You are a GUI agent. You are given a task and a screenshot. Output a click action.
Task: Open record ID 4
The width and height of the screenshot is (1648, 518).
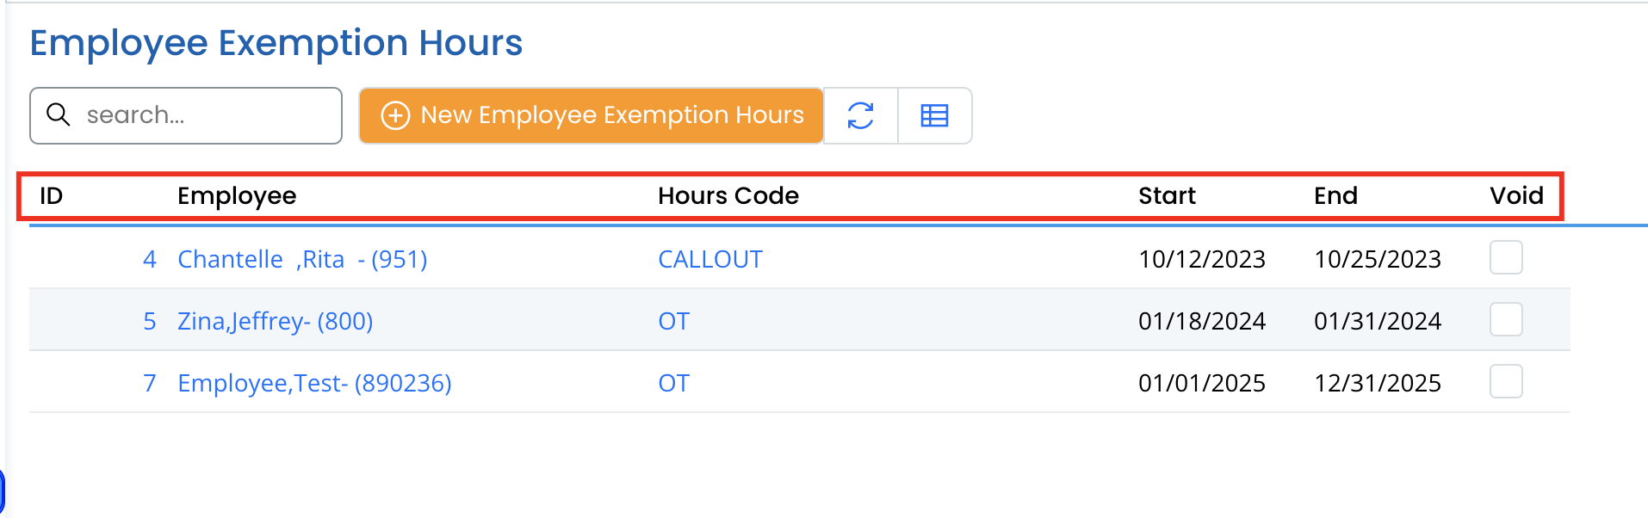150,259
